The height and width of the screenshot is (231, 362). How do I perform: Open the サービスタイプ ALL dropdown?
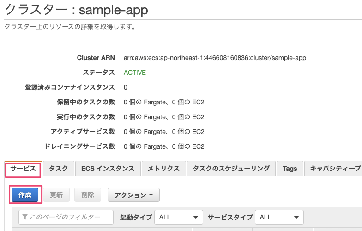click(x=280, y=217)
